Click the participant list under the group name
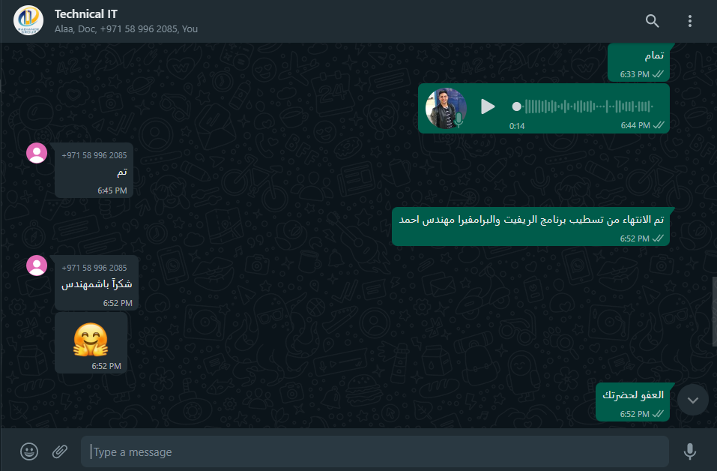Image resolution: width=717 pixels, height=471 pixels. tap(126, 28)
